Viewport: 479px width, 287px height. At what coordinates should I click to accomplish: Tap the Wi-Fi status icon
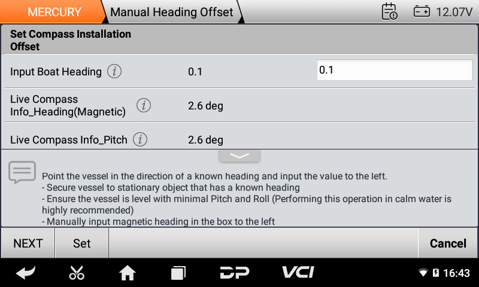click(423, 273)
